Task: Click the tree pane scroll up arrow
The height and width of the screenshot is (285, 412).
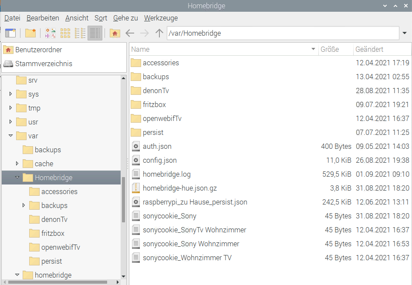Action: 124,78
